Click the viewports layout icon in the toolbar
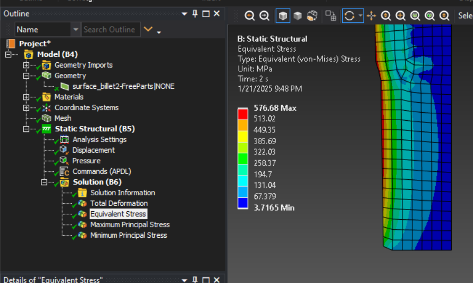Viewport: 473px width, 283px height. point(331,16)
